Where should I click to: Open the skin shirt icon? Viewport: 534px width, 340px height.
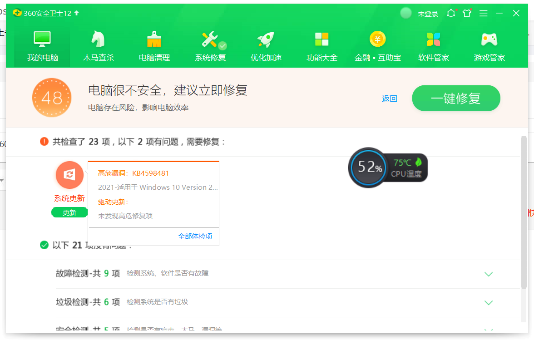tap(467, 13)
